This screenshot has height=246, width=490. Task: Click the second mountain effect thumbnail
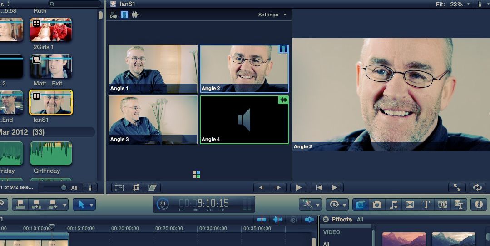tap(453, 239)
